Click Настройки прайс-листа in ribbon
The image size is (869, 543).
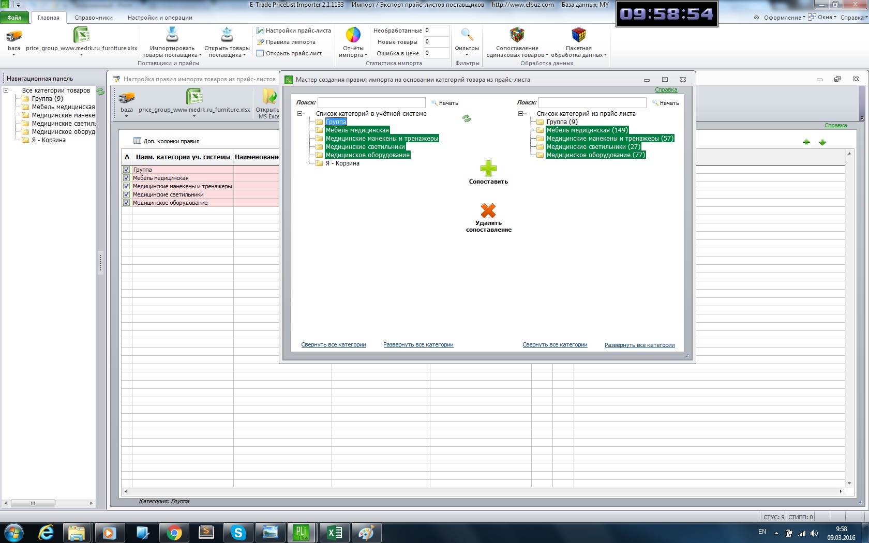[x=293, y=31]
